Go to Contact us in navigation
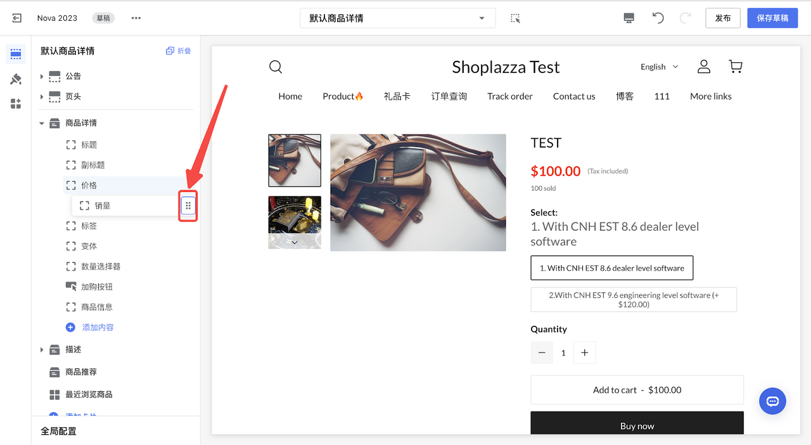This screenshot has width=811, height=445. [x=573, y=96]
